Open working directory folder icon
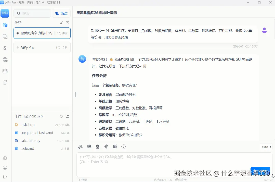The width and height of the screenshot is (275, 182). [x=68, y=116]
